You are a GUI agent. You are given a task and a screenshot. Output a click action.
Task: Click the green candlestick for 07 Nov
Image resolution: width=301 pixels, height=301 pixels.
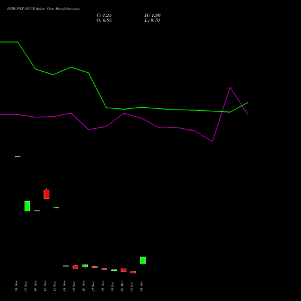27,206
